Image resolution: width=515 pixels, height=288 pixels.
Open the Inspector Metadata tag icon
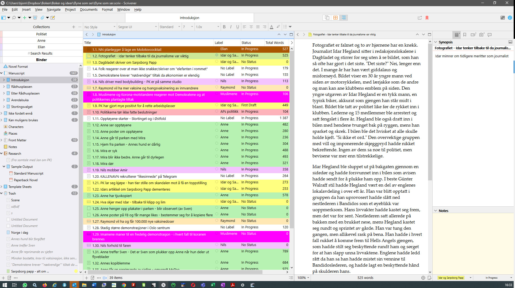click(473, 35)
